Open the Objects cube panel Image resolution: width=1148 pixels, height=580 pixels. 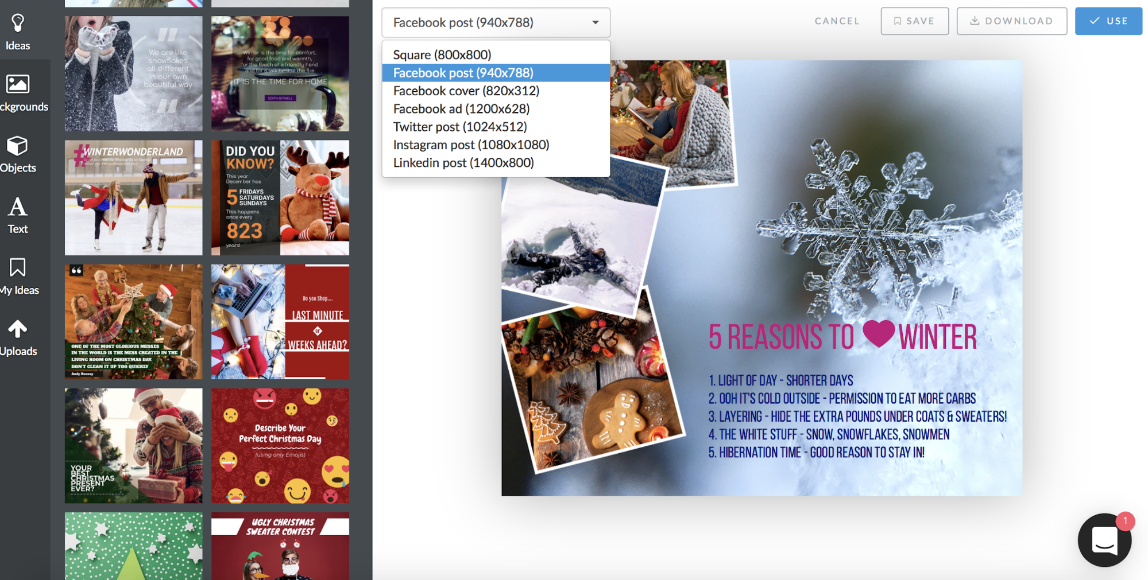coord(18,154)
